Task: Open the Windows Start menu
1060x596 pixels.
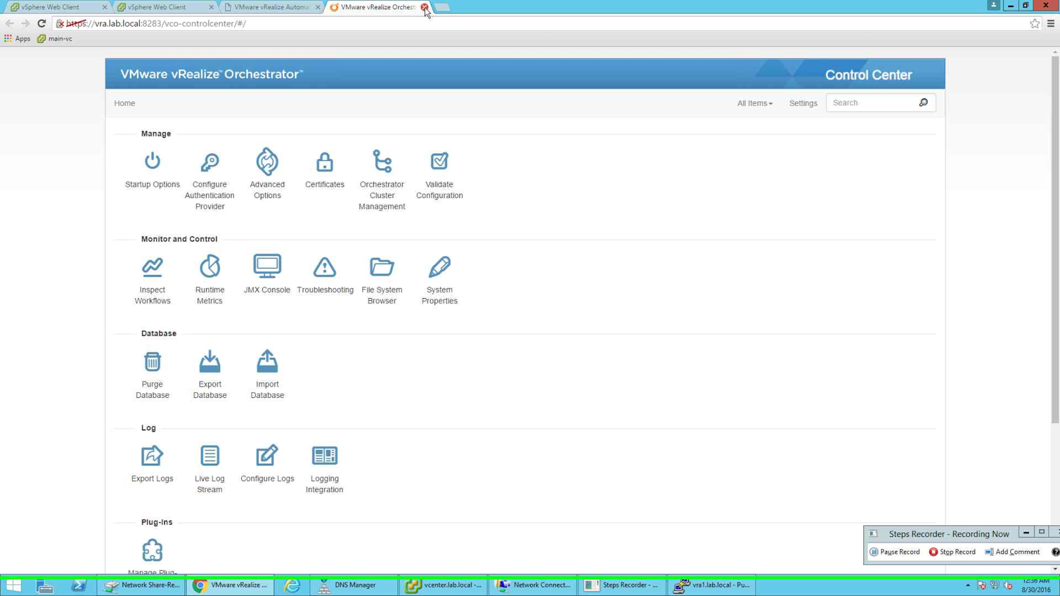Action: tap(14, 585)
